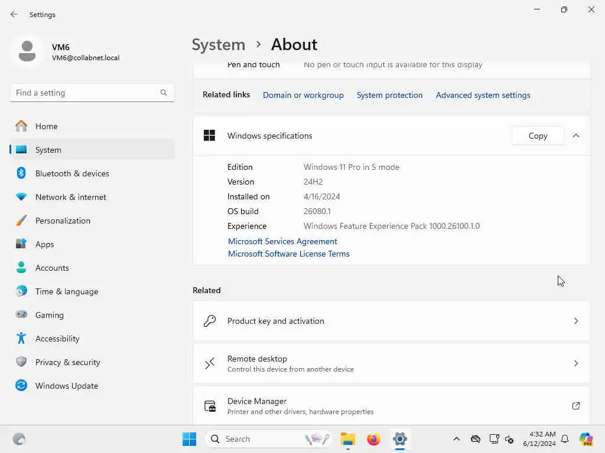Expand Product key and activation chevron
This screenshot has width=605, height=453.
[575, 321]
